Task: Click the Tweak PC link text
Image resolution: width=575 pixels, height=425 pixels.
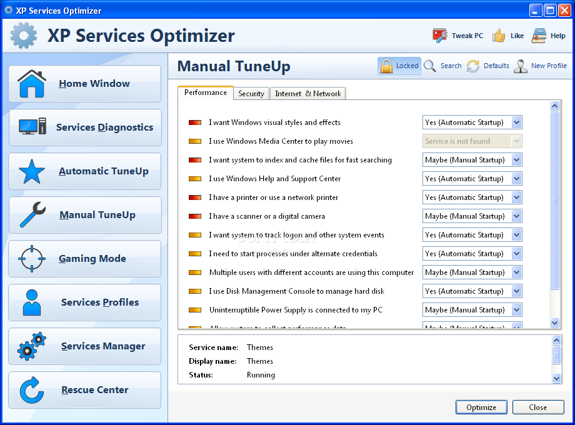Action: [467, 36]
